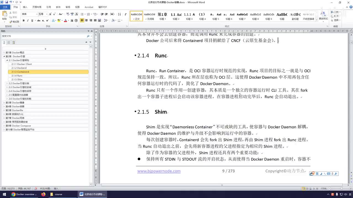The image size is (353, 198).
Task: Expand 第1章 Docker概述 in navigation
Action: point(4,53)
